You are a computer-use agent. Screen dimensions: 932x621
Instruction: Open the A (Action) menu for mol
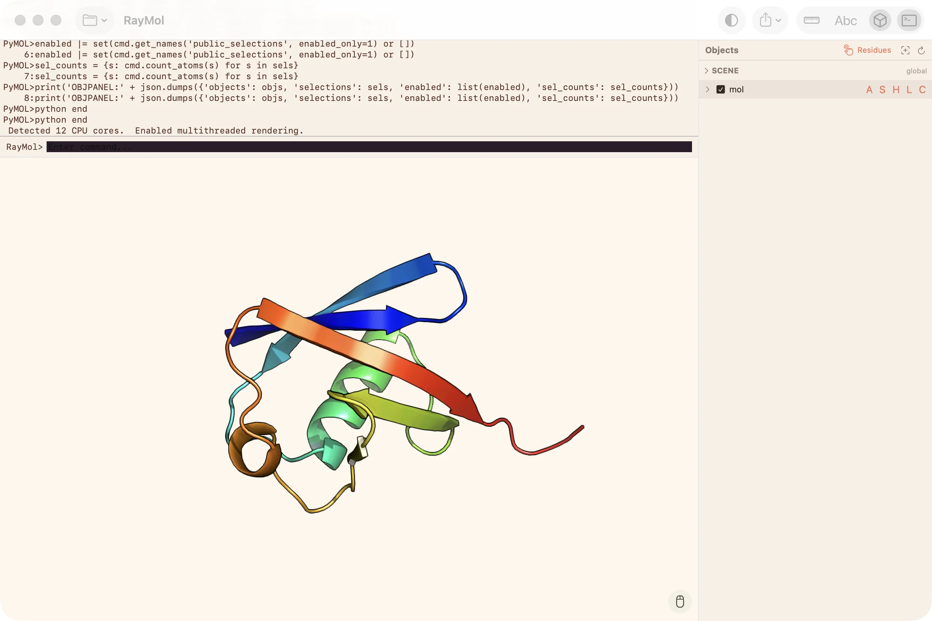point(869,90)
